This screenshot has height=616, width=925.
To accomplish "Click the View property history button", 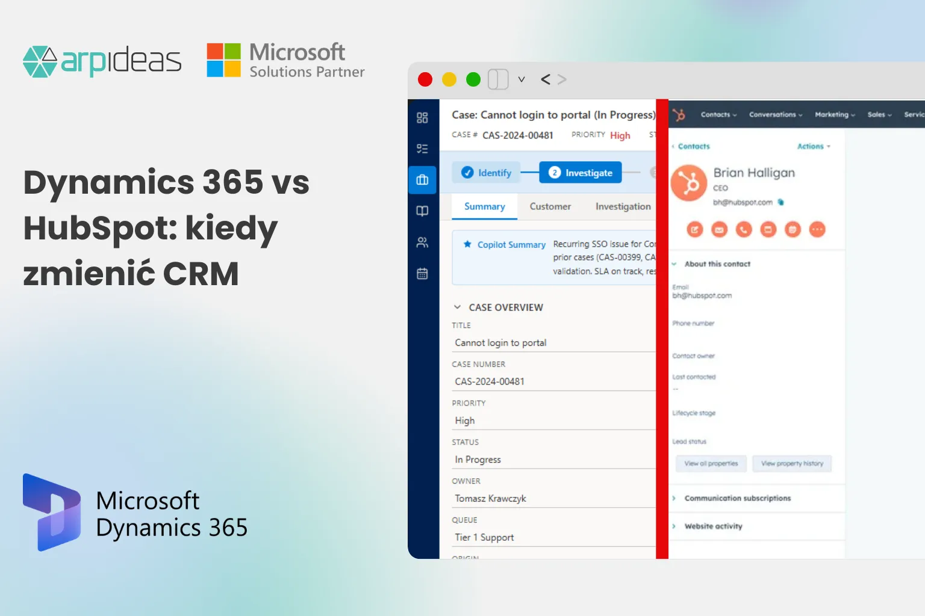I will (792, 463).
